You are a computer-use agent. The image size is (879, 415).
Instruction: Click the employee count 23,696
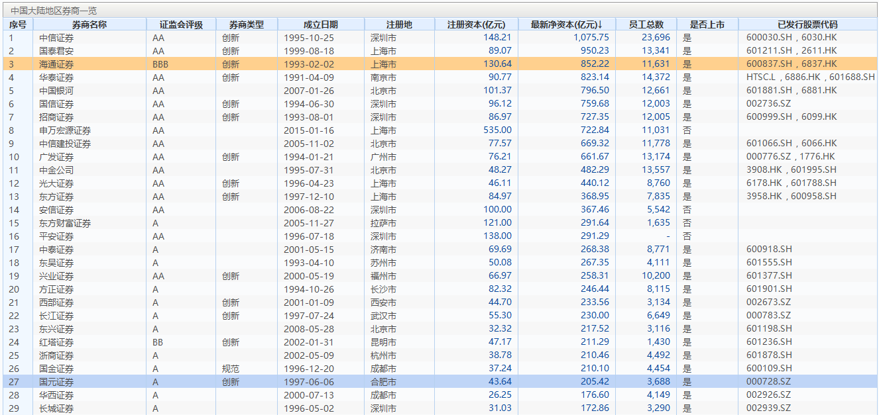pos(656,38)
